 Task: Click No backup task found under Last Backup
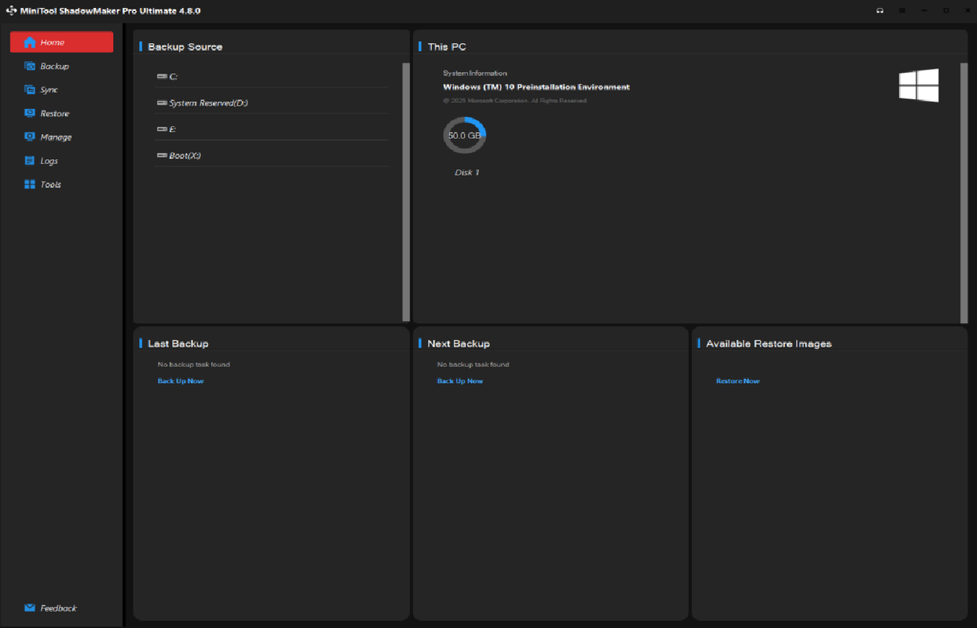[194, 364]
